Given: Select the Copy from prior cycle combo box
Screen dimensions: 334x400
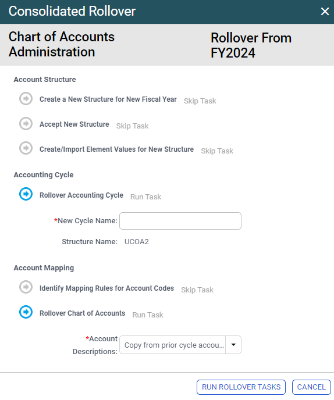Looking at the screenshot, I should (180, 345).
